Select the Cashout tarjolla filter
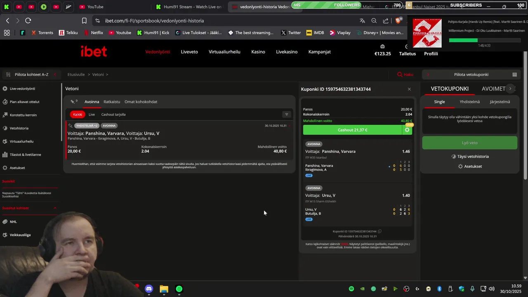The image size is (528, 297). [x=113, y=115]
